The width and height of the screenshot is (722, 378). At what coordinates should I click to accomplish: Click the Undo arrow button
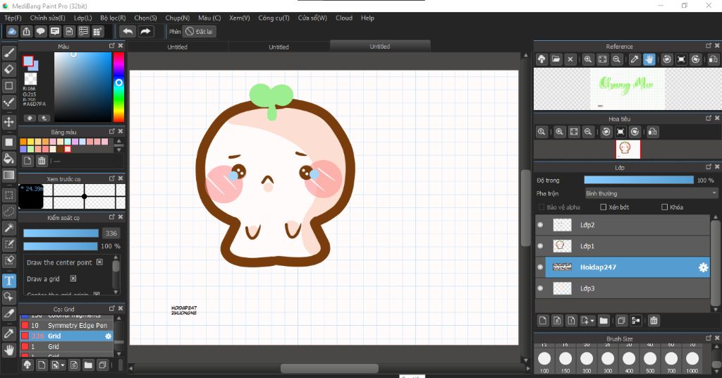(x=128, y=31)
